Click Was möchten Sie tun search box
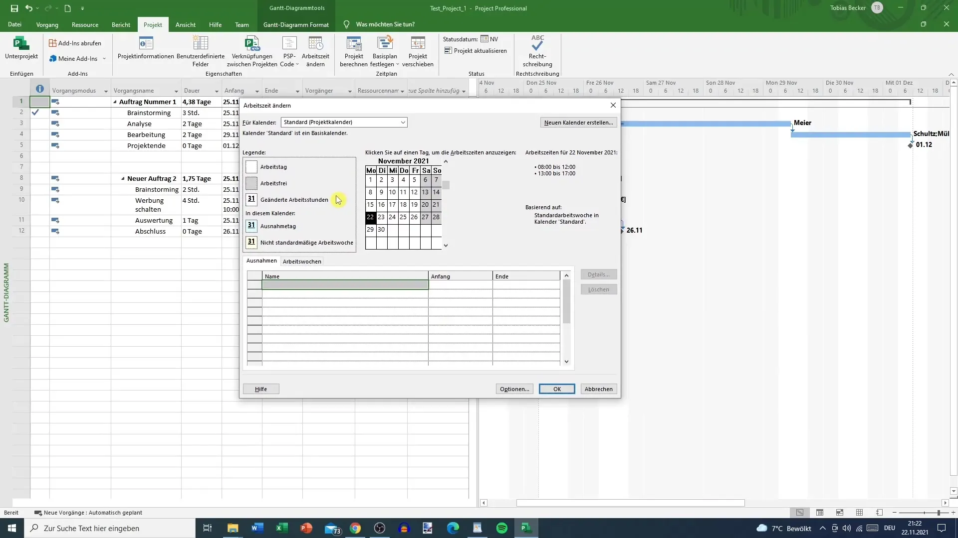 385,24
